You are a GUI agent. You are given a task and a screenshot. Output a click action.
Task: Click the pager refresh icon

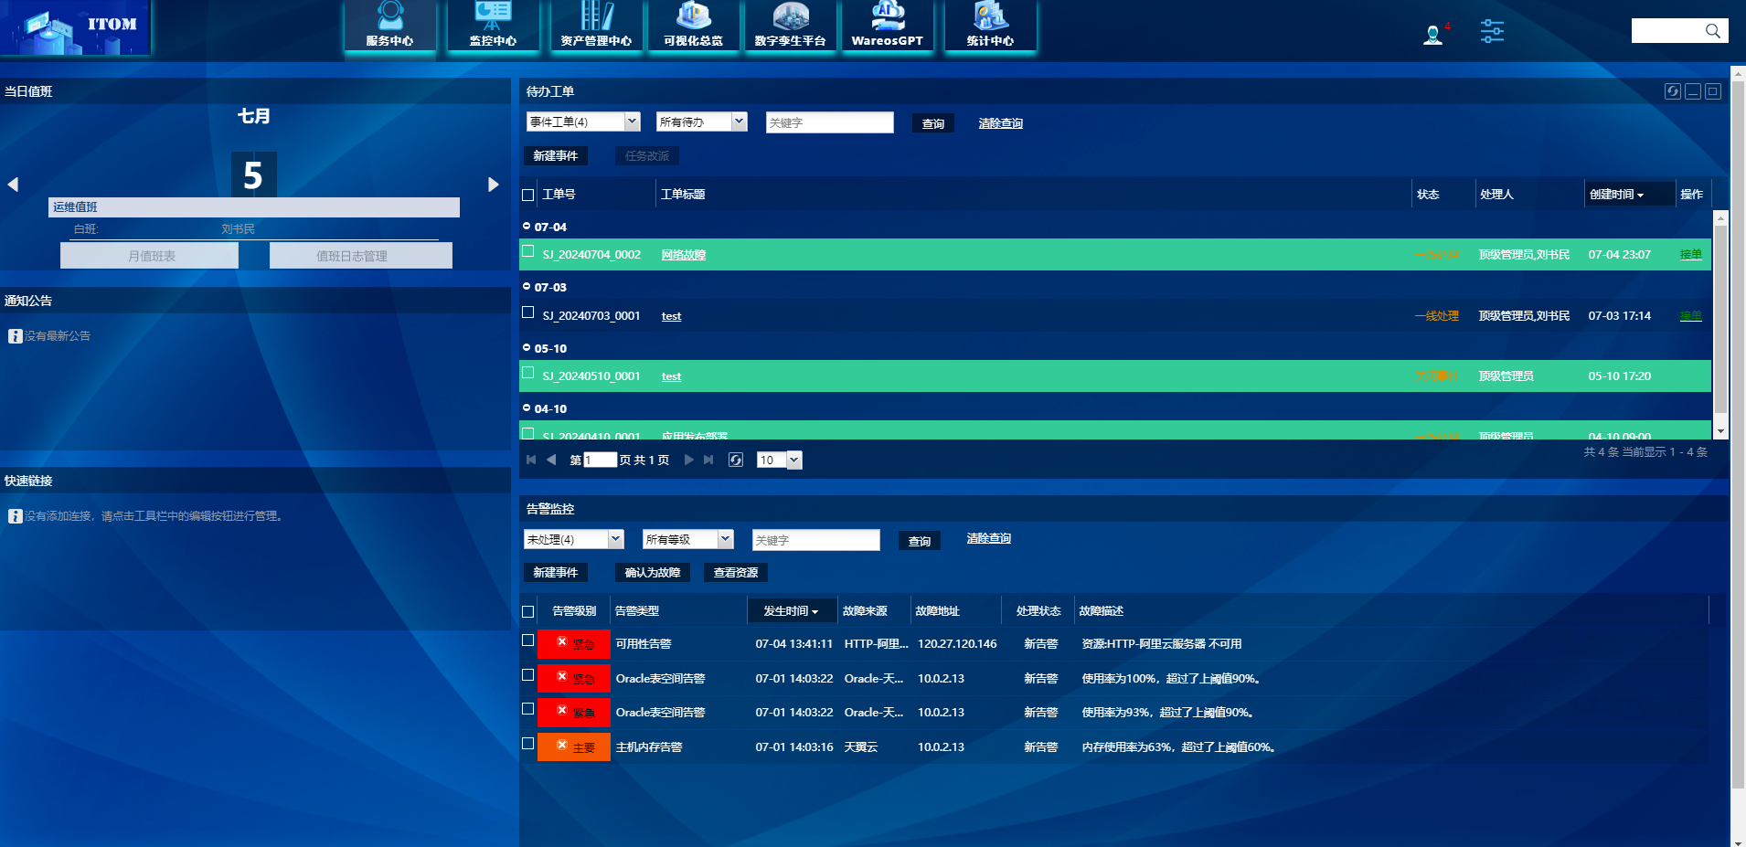736,460
